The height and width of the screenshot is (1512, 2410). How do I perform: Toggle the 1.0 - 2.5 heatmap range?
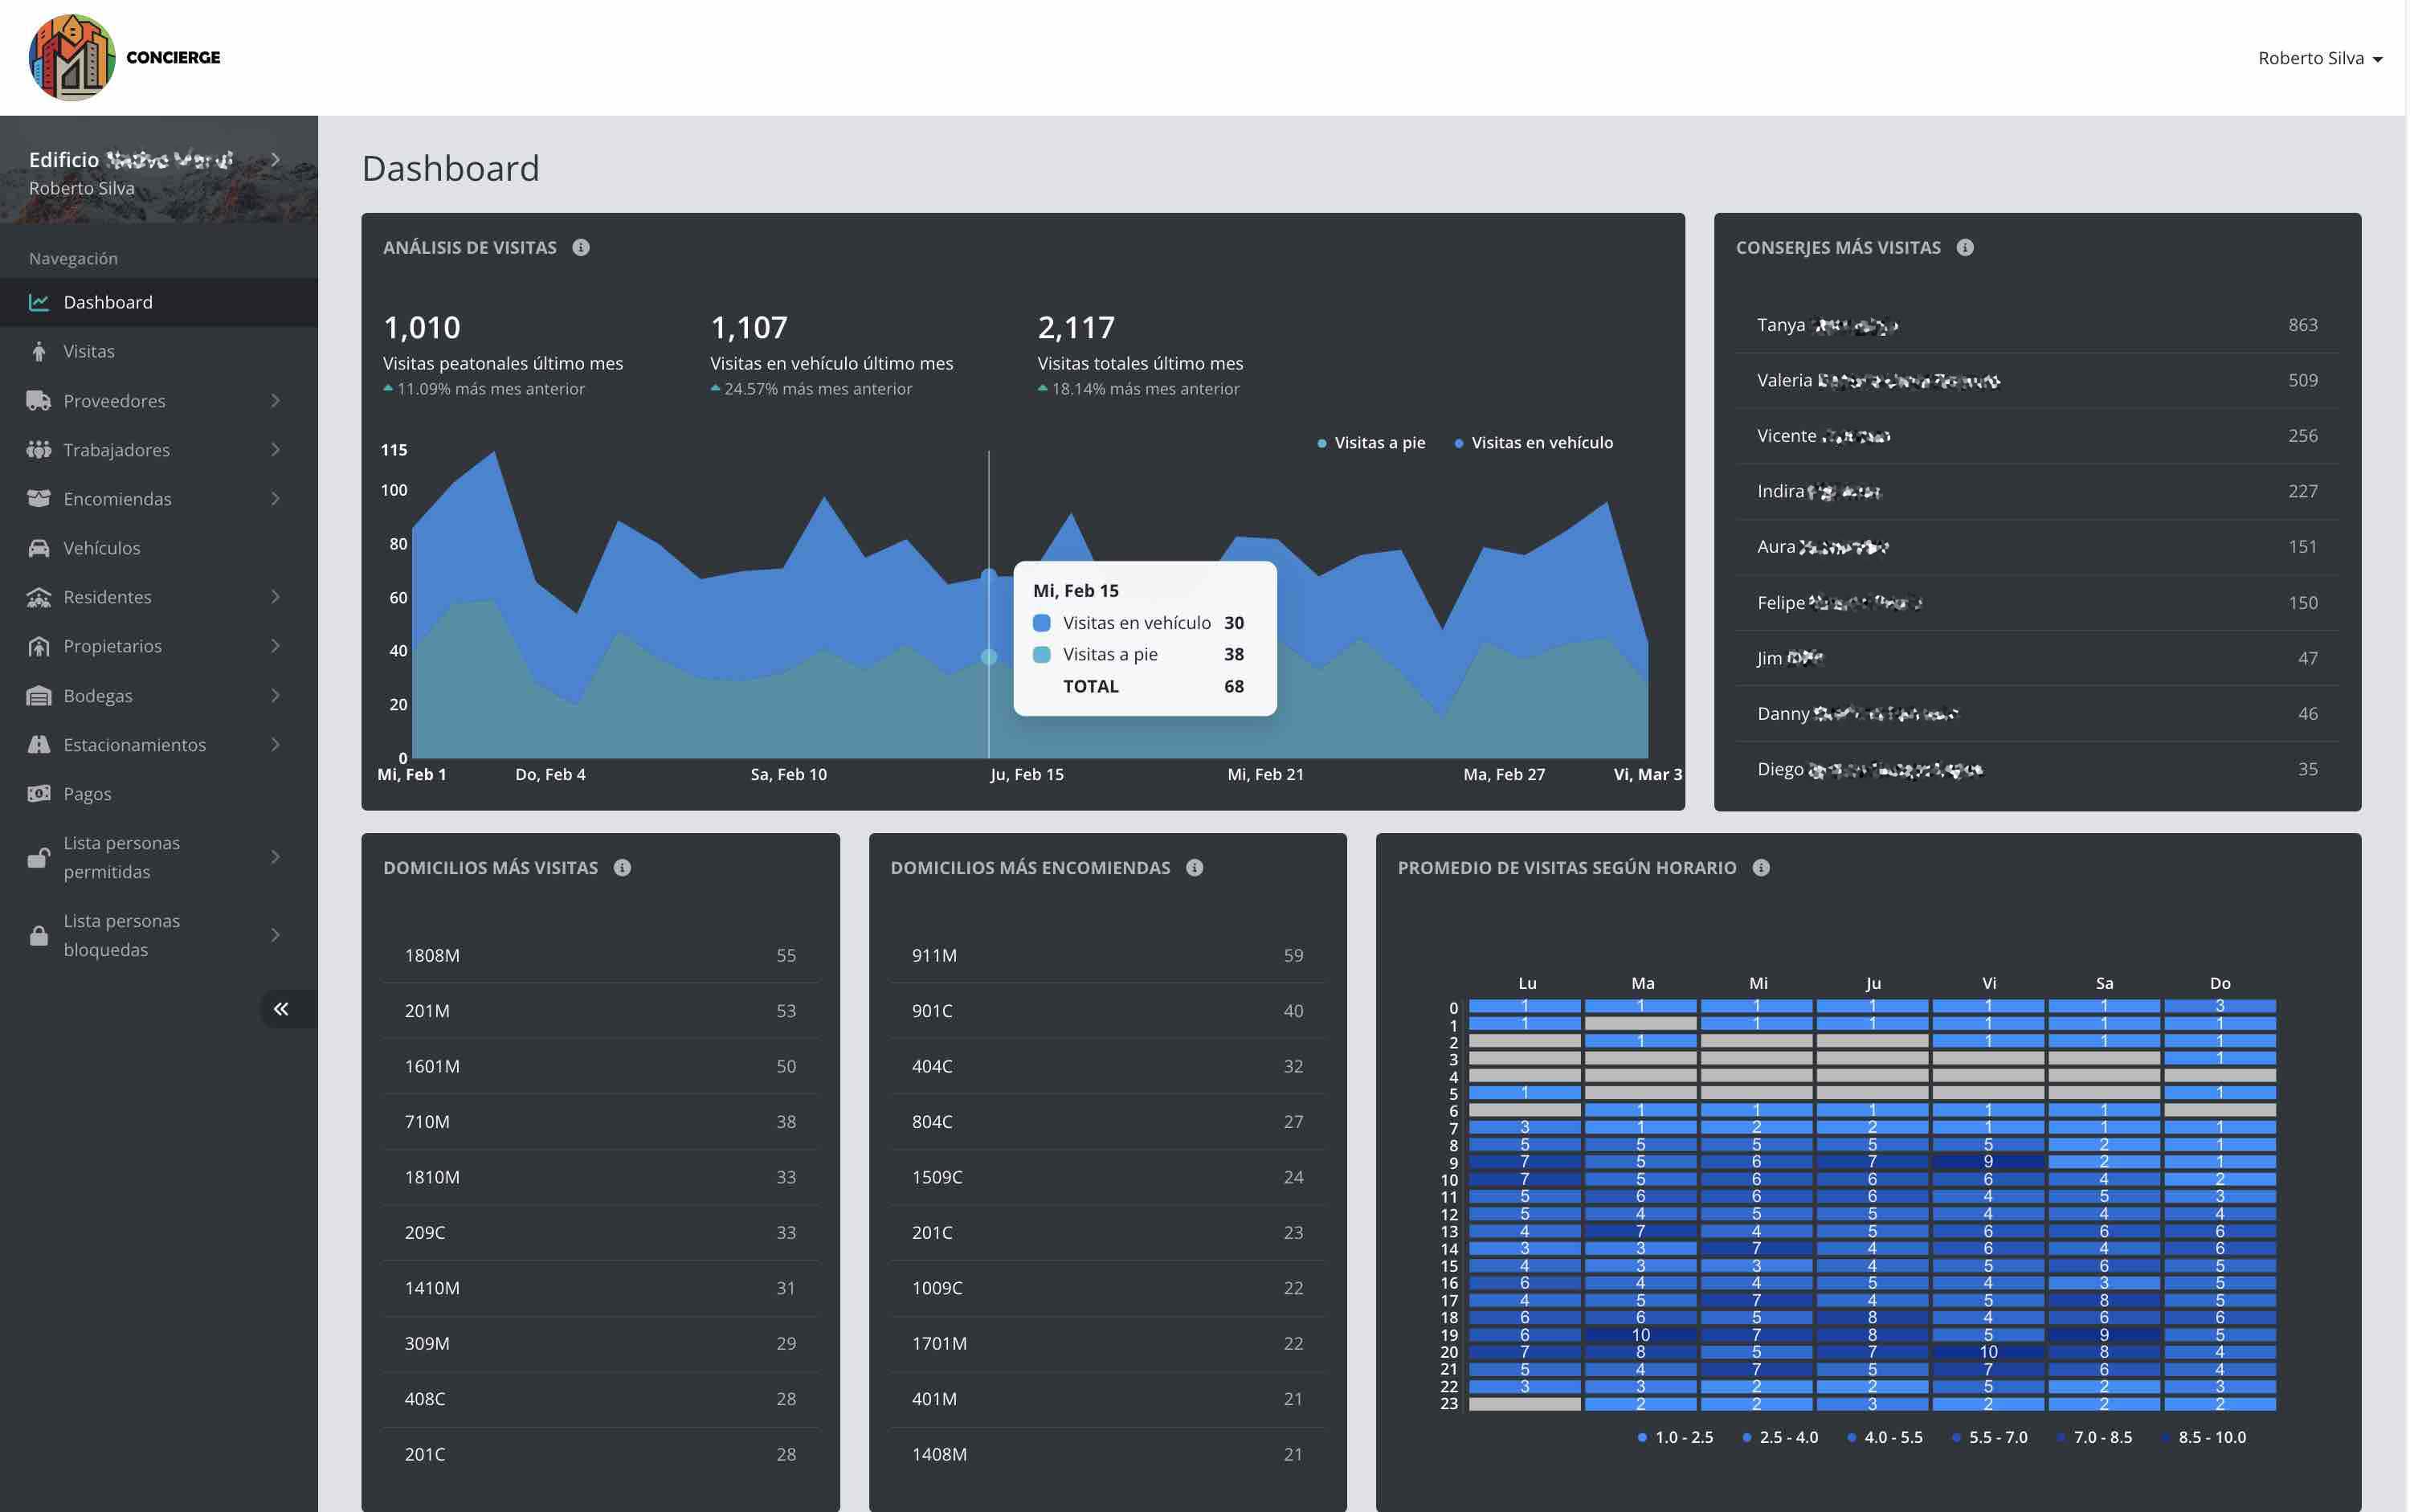pyautogui.click(x=1675, y=1437)
